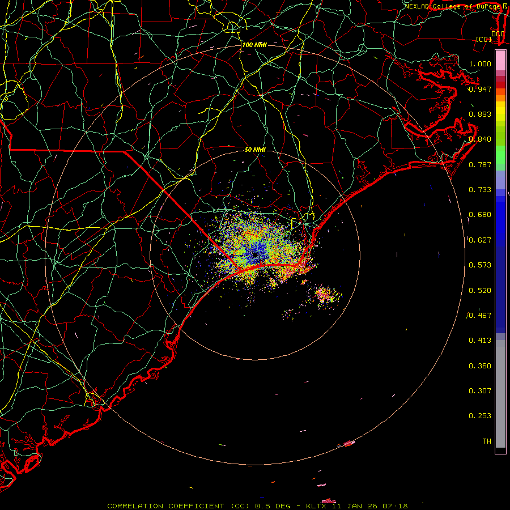Pick the light pink segment of color bar
The width and height of the screenshot is (510, 510).
pyautogui.click(x=500, y=61)
